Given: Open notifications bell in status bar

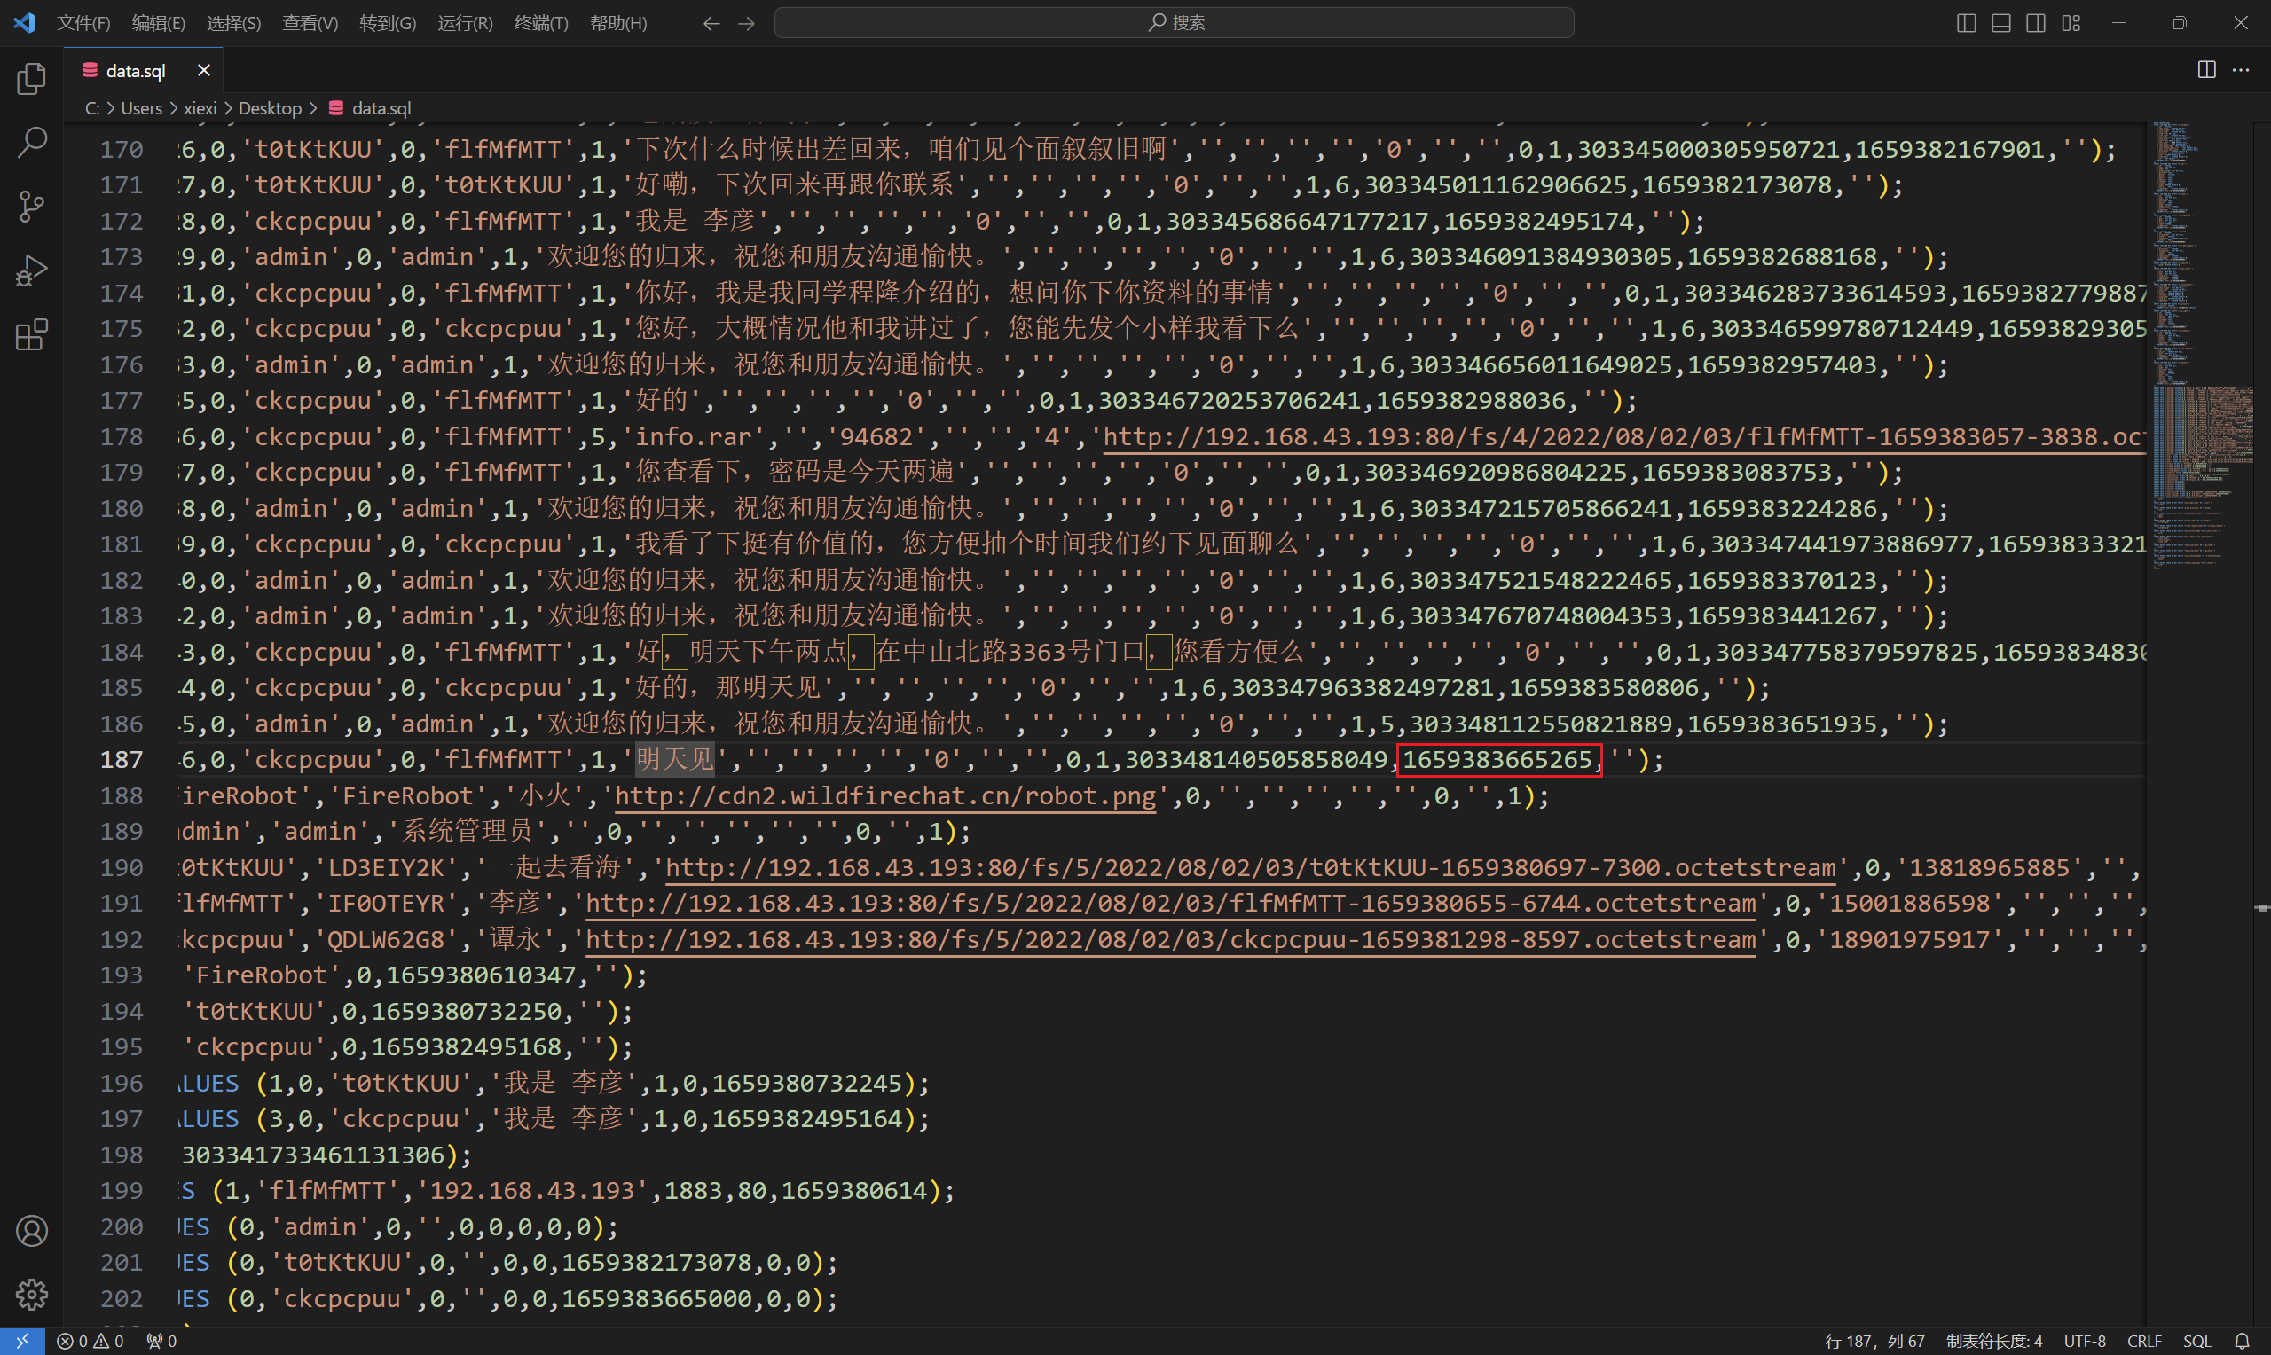Looking at the screenshot, I should click(x=2242, y=1342).
